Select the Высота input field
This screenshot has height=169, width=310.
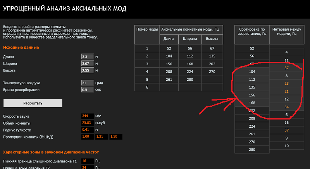88,70
